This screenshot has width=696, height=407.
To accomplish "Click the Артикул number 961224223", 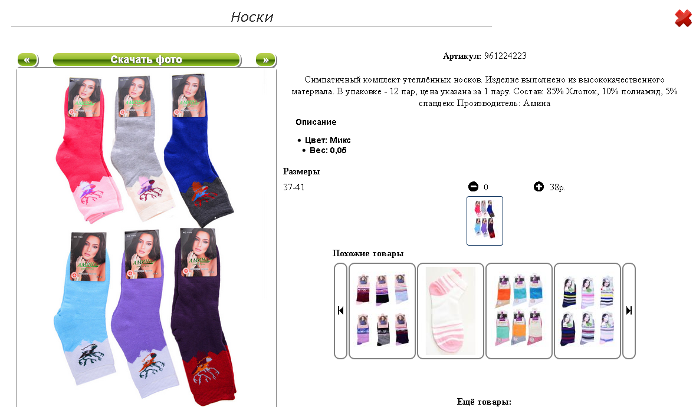I will click(x=505, y=56).
